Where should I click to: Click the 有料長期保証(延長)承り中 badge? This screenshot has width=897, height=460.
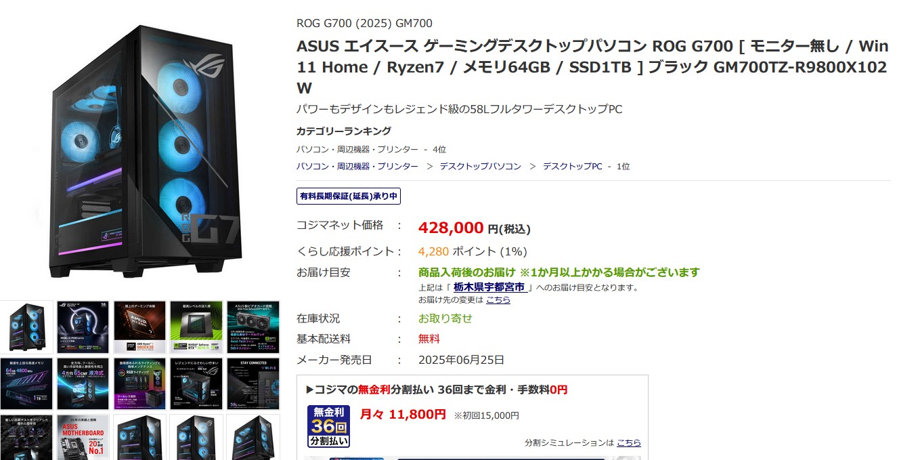click(x=349, y=196)
